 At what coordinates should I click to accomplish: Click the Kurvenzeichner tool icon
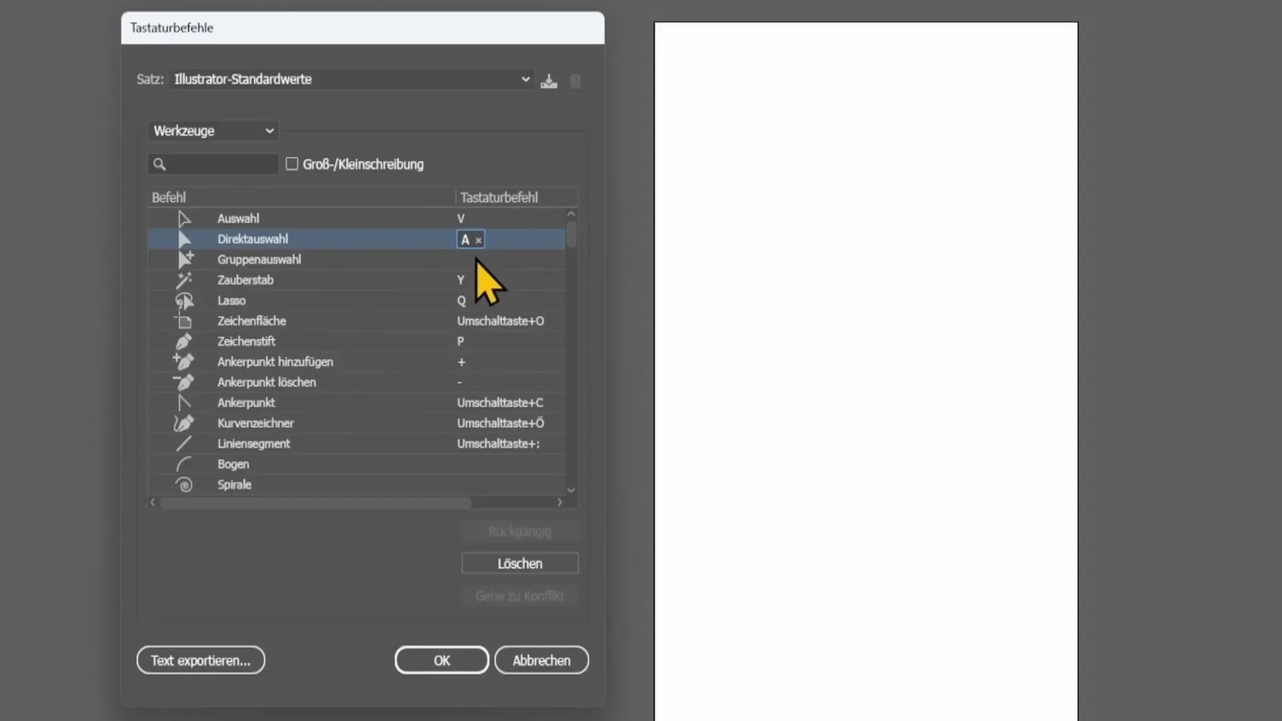pyautogui.click(x=184, y=423)
